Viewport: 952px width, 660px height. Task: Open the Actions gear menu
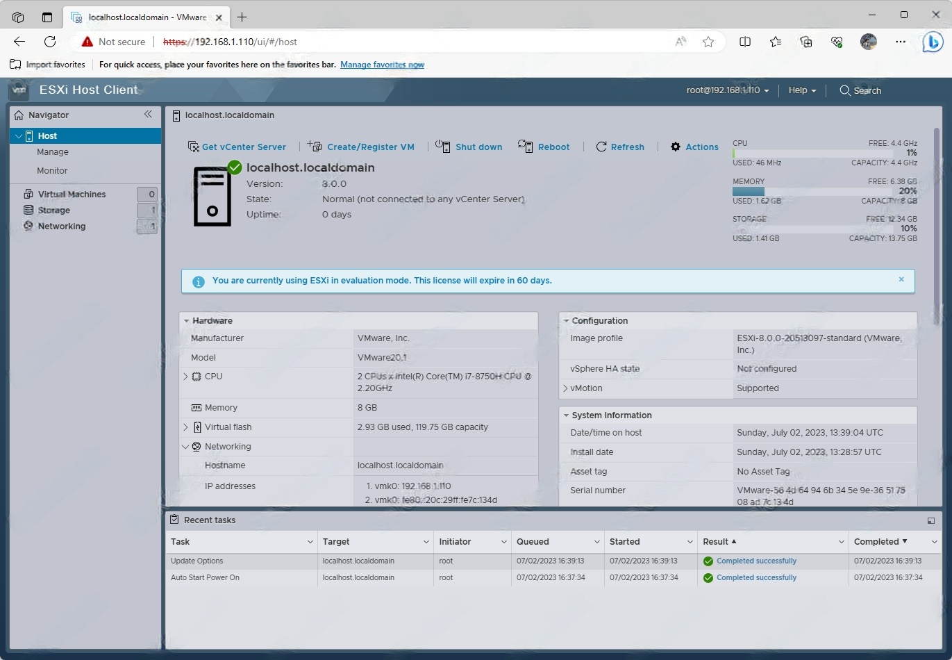click(694, 147)
